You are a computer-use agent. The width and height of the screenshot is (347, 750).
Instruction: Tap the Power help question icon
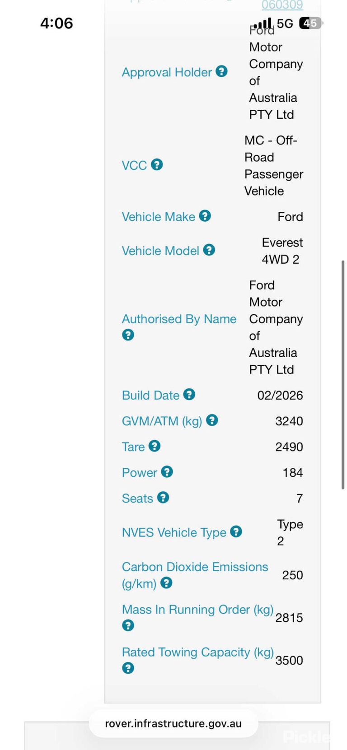click(x=167, y=472)
